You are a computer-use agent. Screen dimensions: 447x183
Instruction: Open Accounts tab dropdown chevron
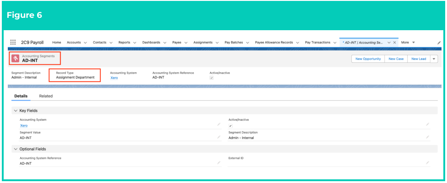pos(85,43)
